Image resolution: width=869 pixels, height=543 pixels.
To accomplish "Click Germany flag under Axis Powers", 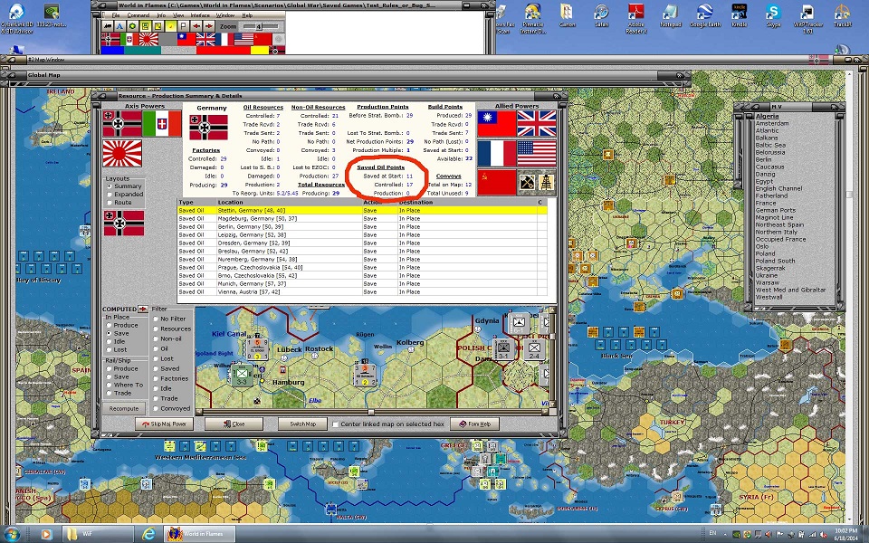I will [x=122, y=124].
